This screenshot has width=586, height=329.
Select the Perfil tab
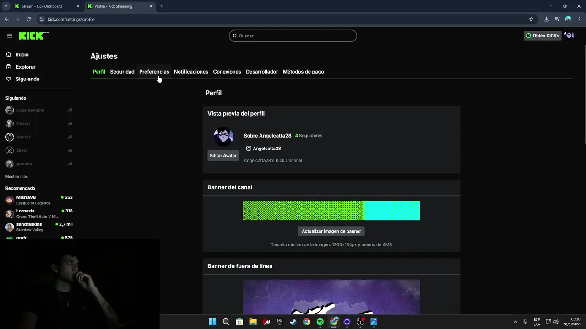tap(99, 72)
